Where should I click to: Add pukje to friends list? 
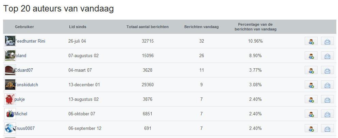[311, 99]
